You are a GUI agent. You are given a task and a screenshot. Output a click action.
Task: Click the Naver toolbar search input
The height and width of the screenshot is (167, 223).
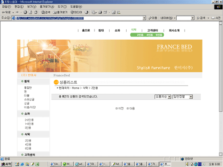184,18
